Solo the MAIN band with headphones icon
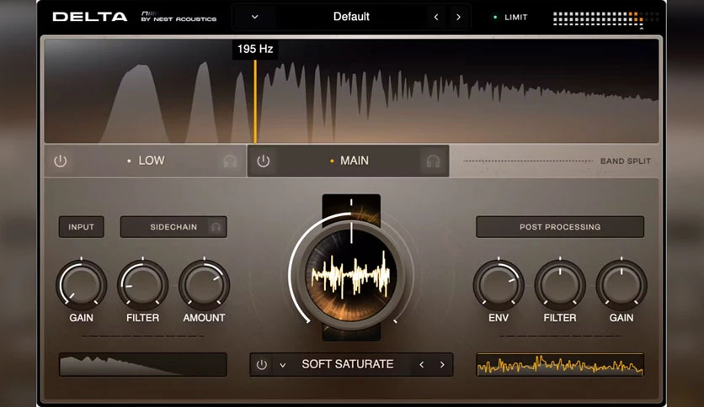The width and height of the screenshot is (704, 407). pos(434,161)
